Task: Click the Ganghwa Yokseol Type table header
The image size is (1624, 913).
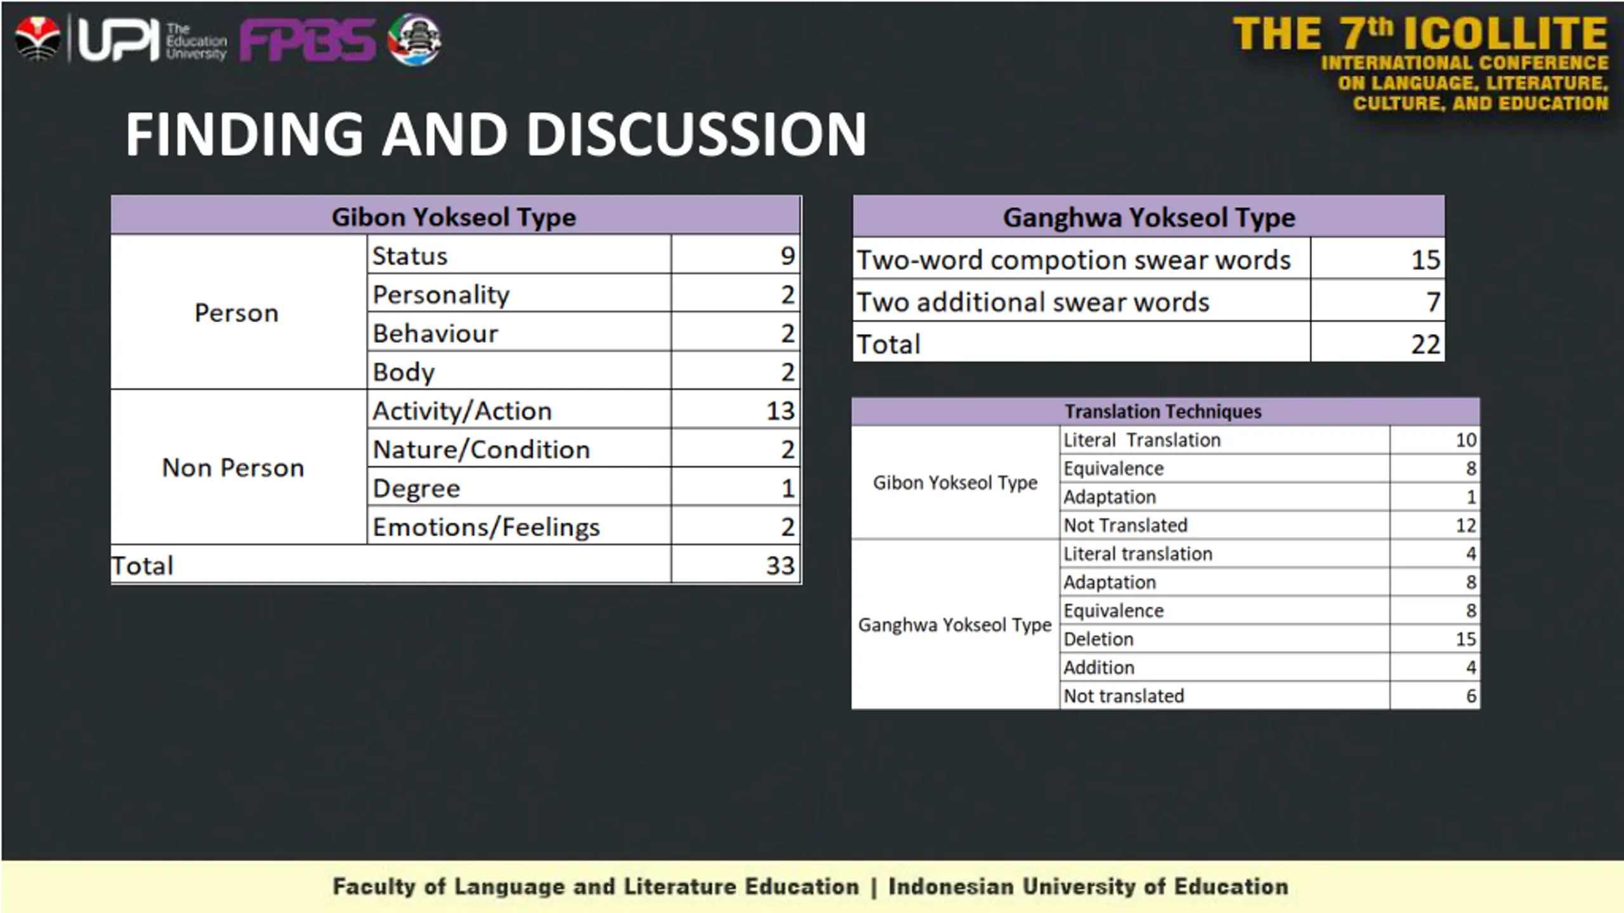Action: (1149, 216)
